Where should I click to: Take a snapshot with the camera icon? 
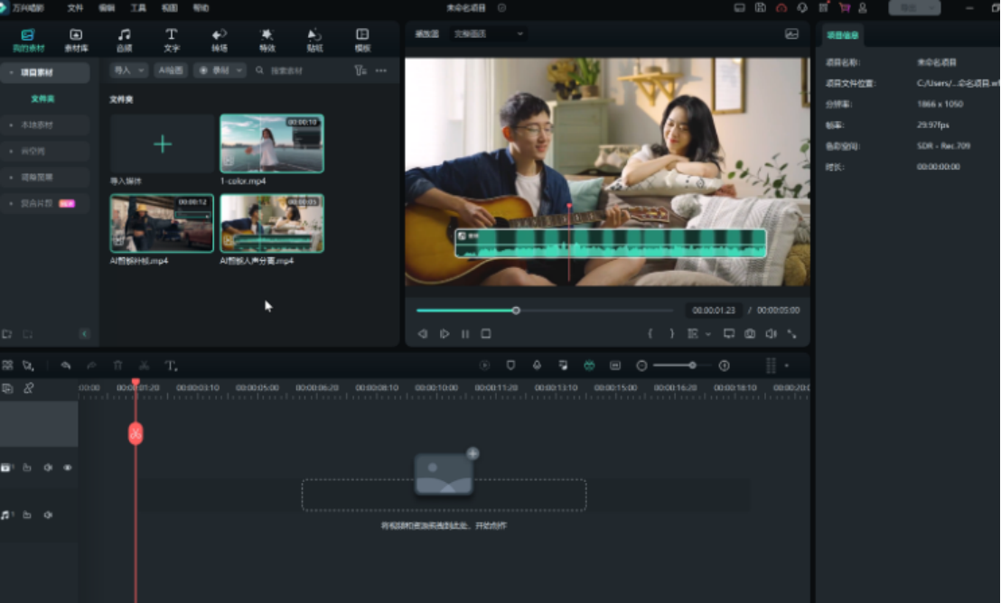click(750, 334)
